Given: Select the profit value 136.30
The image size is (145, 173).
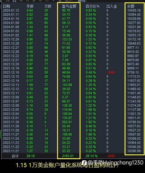Looking at the screenshot, I should (67, 105).
